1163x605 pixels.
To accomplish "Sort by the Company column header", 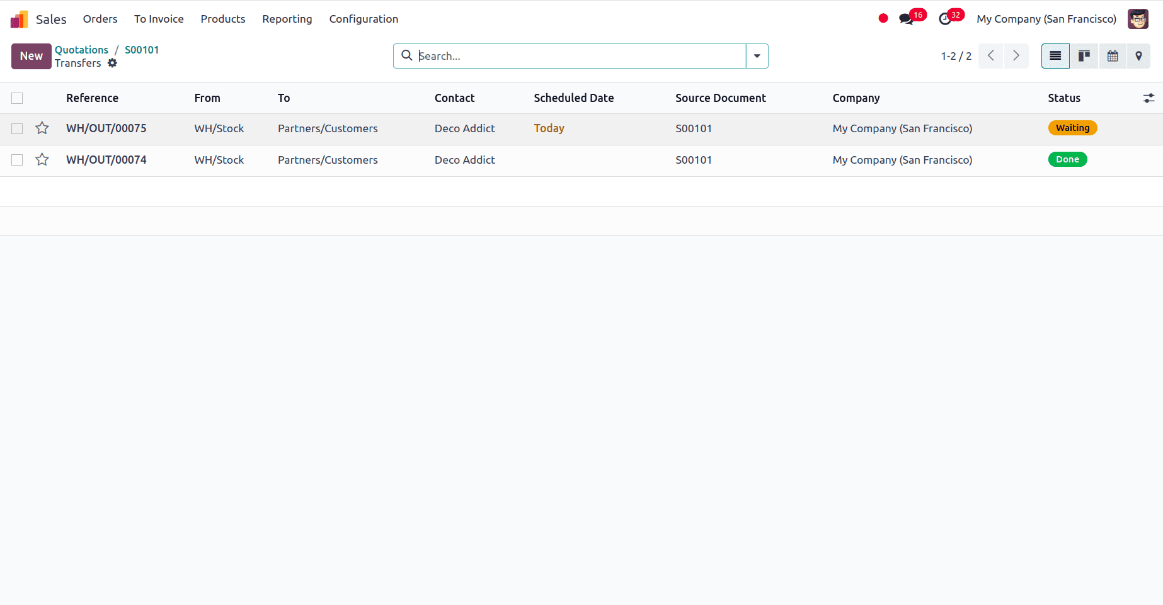I will (856, 98).
